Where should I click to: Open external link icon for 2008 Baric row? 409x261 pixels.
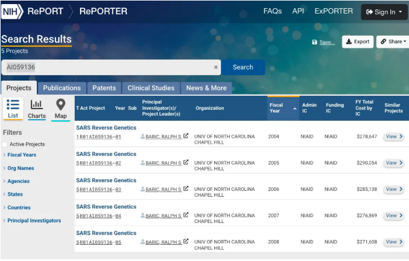coord(186,241)
